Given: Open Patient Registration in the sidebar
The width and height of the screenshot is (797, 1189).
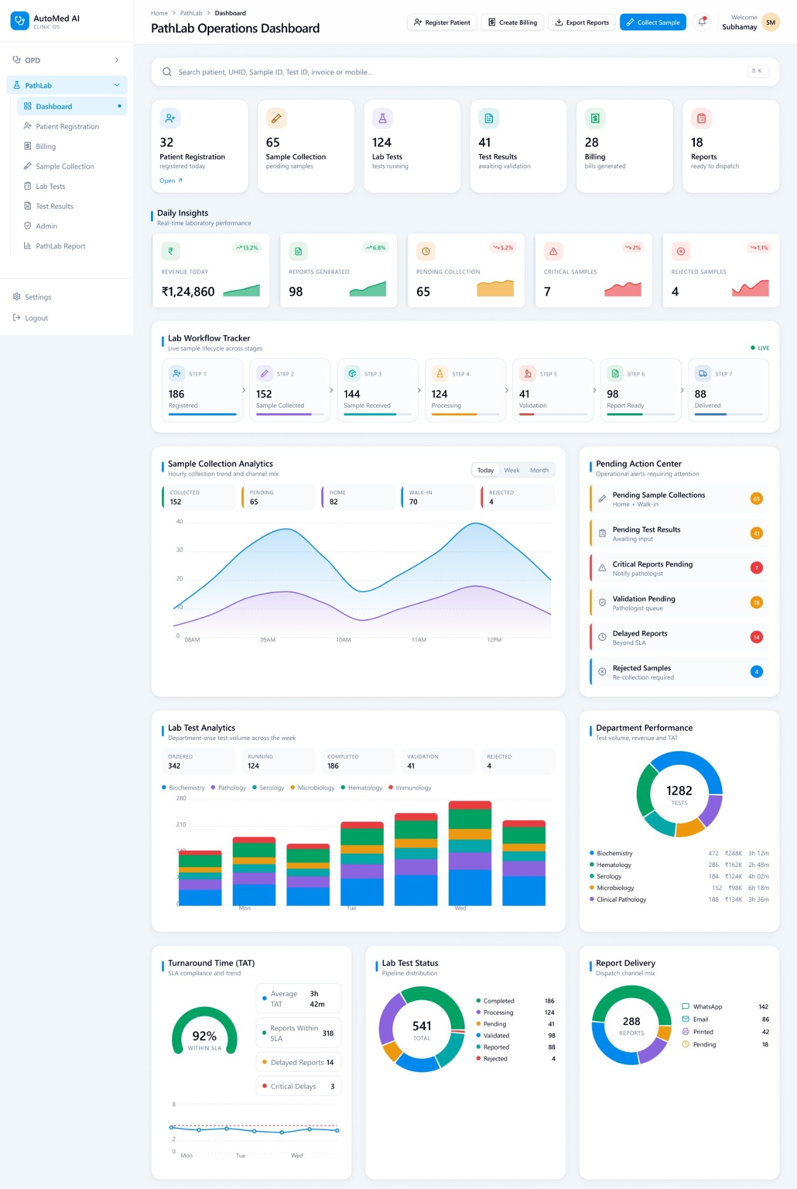Looking at the screenshot, I should pyautogui.click(x=72, y=126).
